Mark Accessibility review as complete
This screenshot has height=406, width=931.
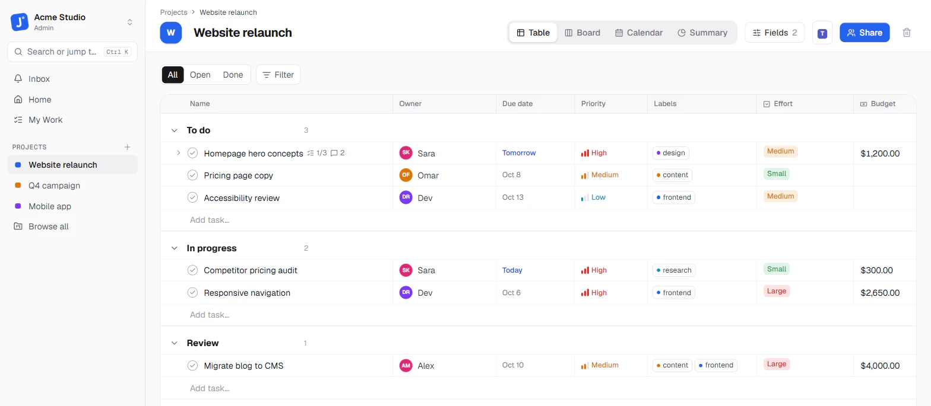click(192, 197)
